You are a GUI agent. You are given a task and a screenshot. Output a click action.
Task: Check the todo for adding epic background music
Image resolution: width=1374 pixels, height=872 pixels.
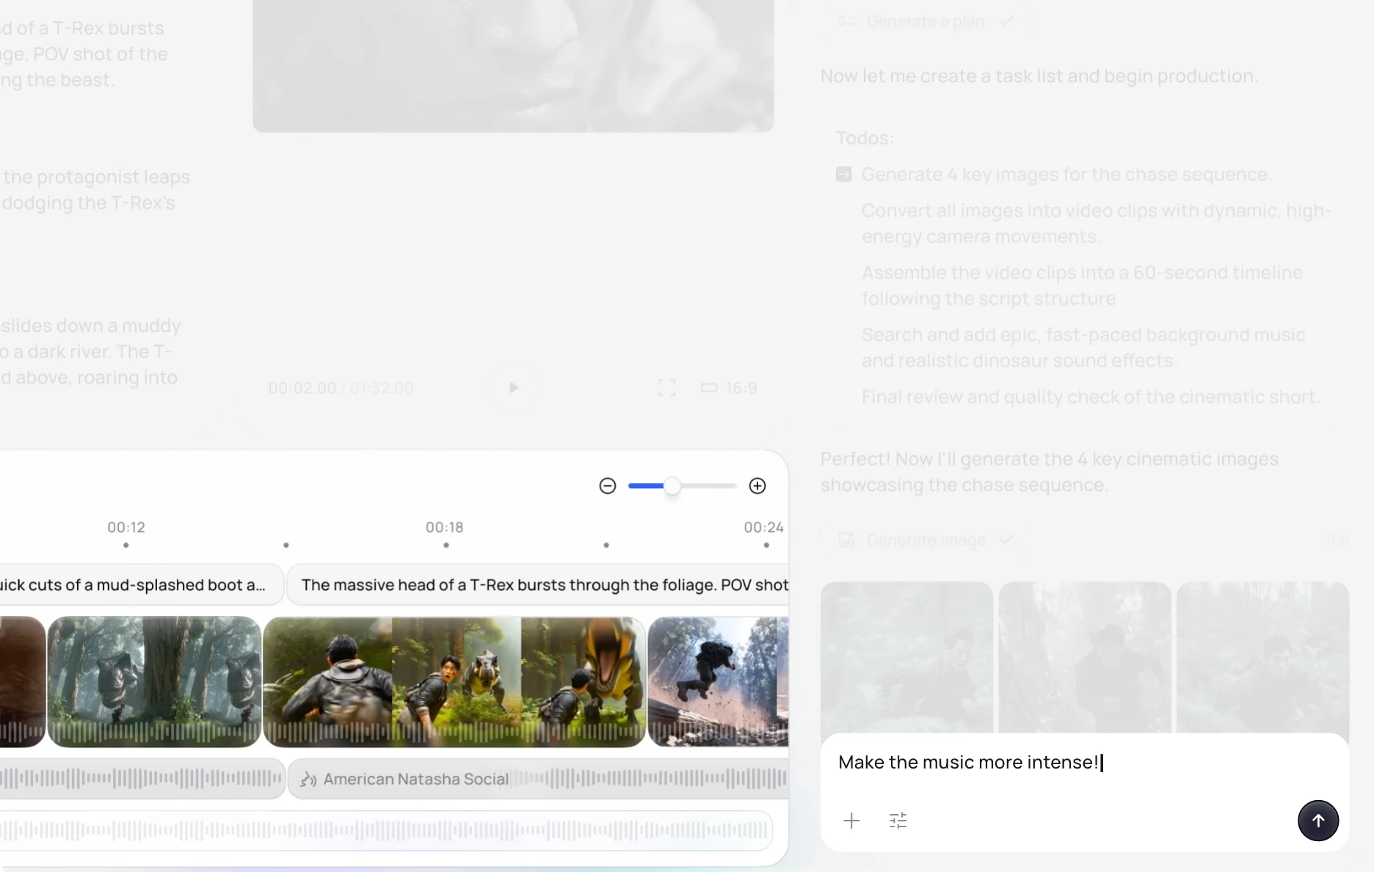pyautogui.click(x=844, y=335)
